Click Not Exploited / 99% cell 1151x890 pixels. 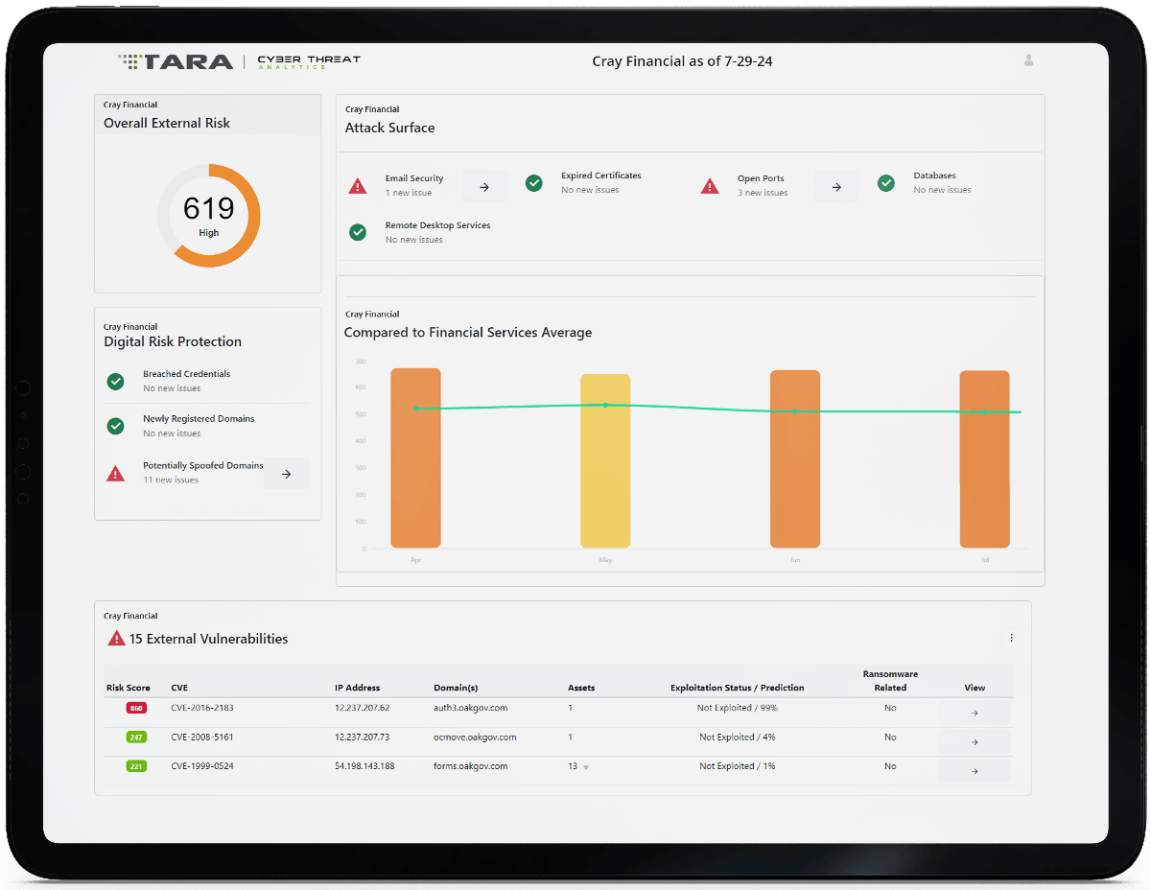point(737,708)
